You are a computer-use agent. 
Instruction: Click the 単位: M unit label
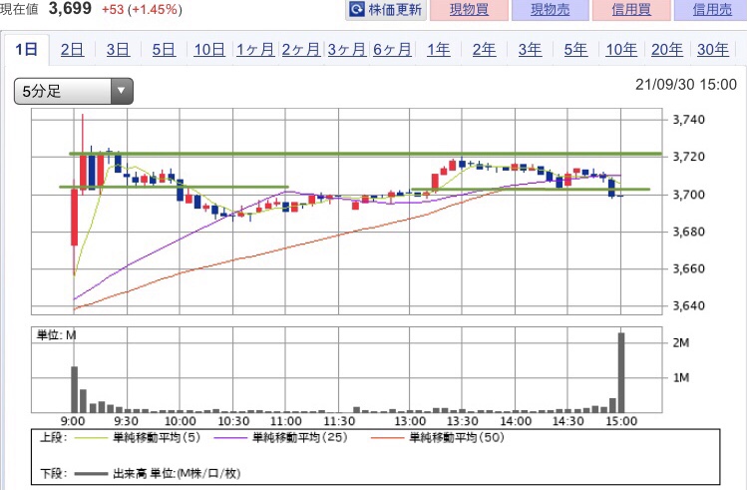56,335
